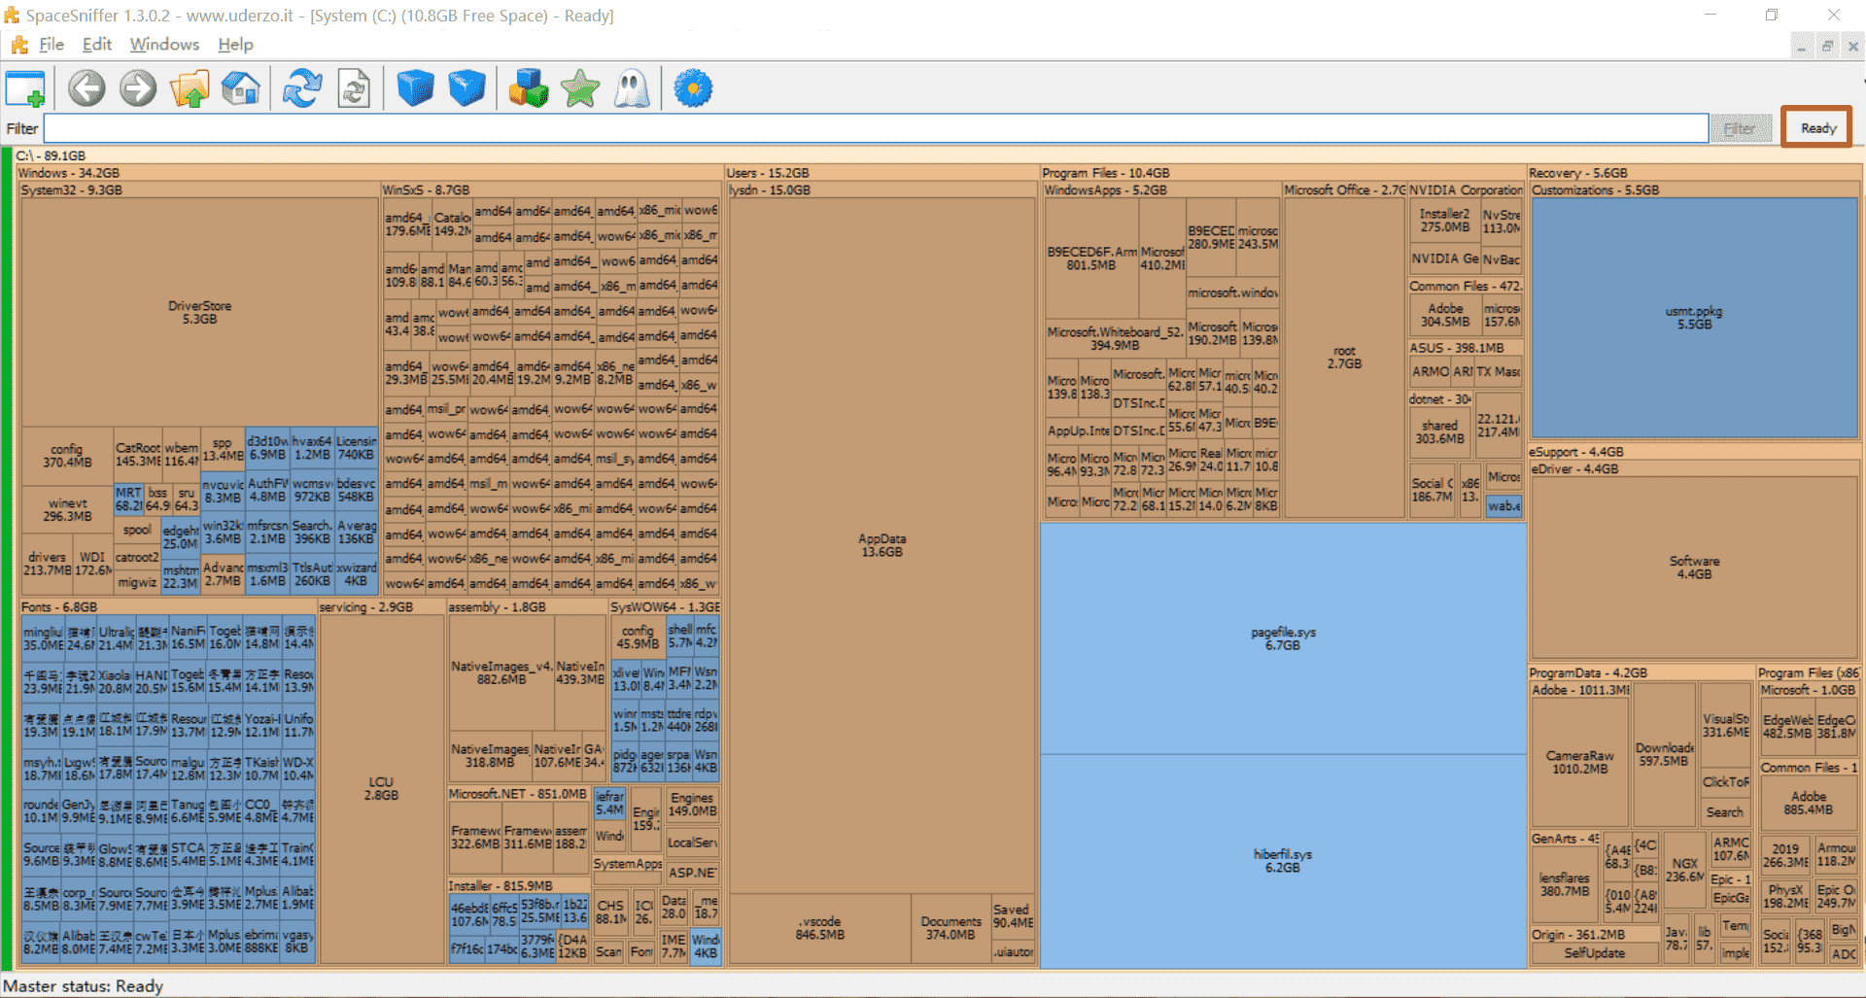The image size is (1866, 998).
Task: Go forward to the next view
Action: point(138,88)
